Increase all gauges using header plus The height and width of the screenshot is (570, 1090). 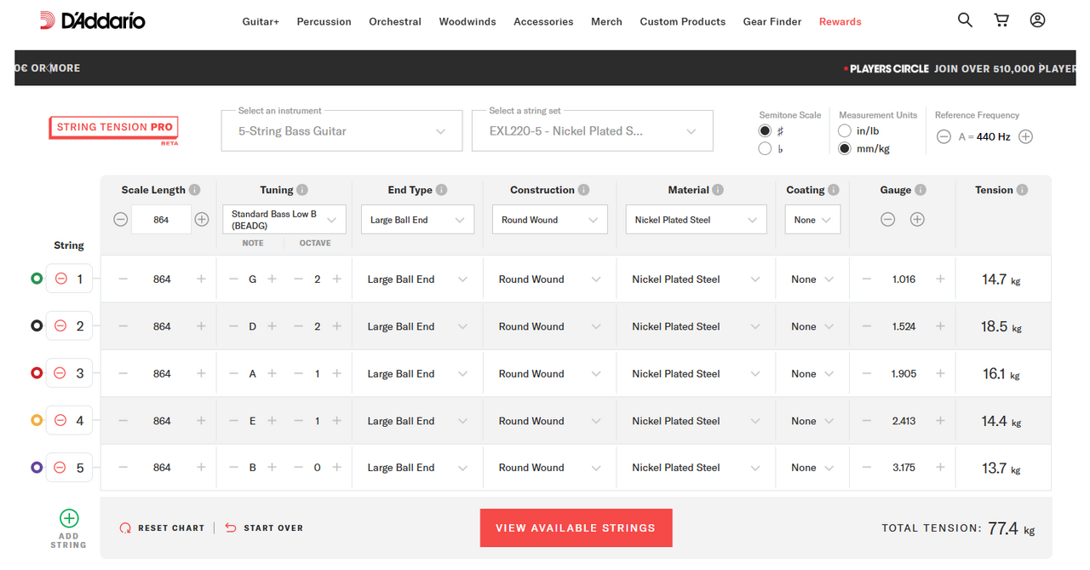point(917,219)
